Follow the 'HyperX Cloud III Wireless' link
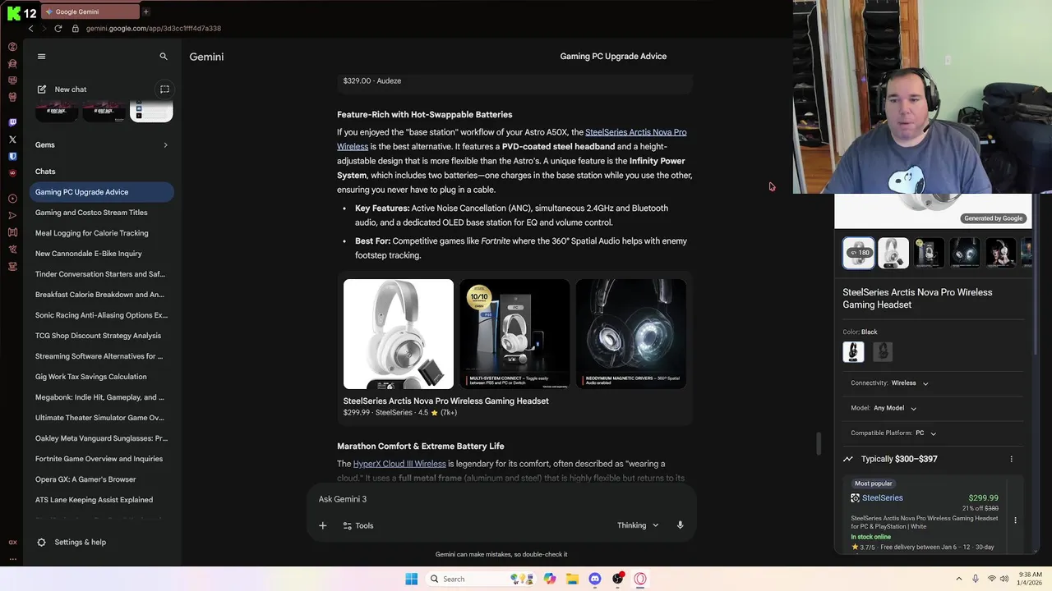Screen dimensions: 1052x591 click(399, 464)
